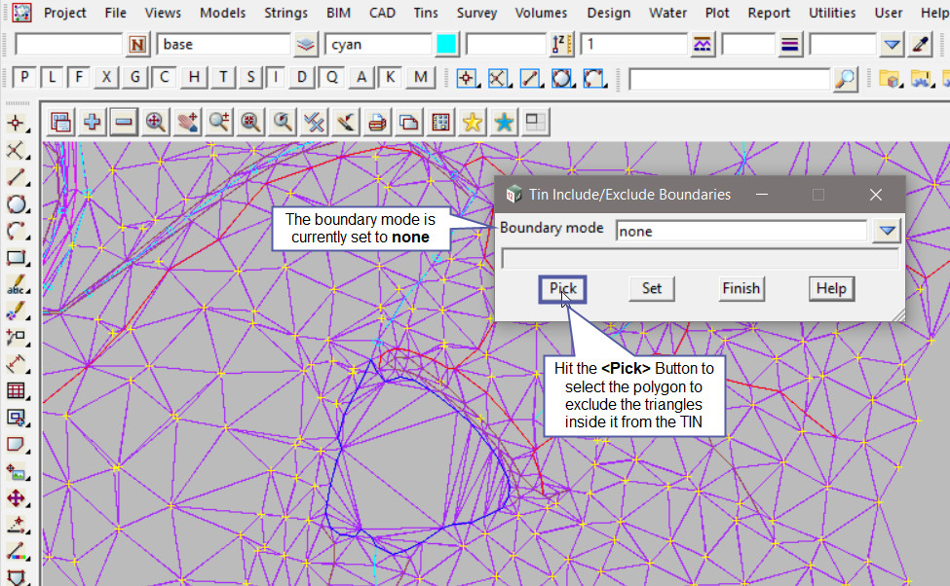The width and height of the screenshot is (950, 586).
Task: Open the Project menu
Action: 65,13
